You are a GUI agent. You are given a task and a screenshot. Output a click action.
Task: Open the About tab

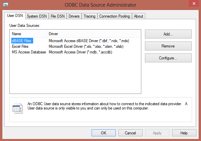(x=138, y=16)
